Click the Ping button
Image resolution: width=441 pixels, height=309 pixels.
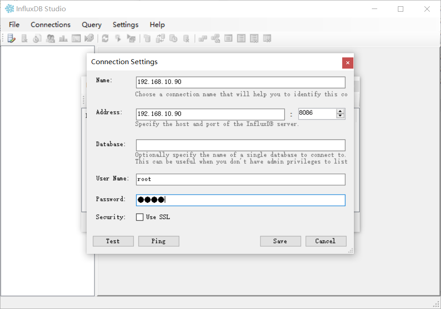[x=158, y=241]
